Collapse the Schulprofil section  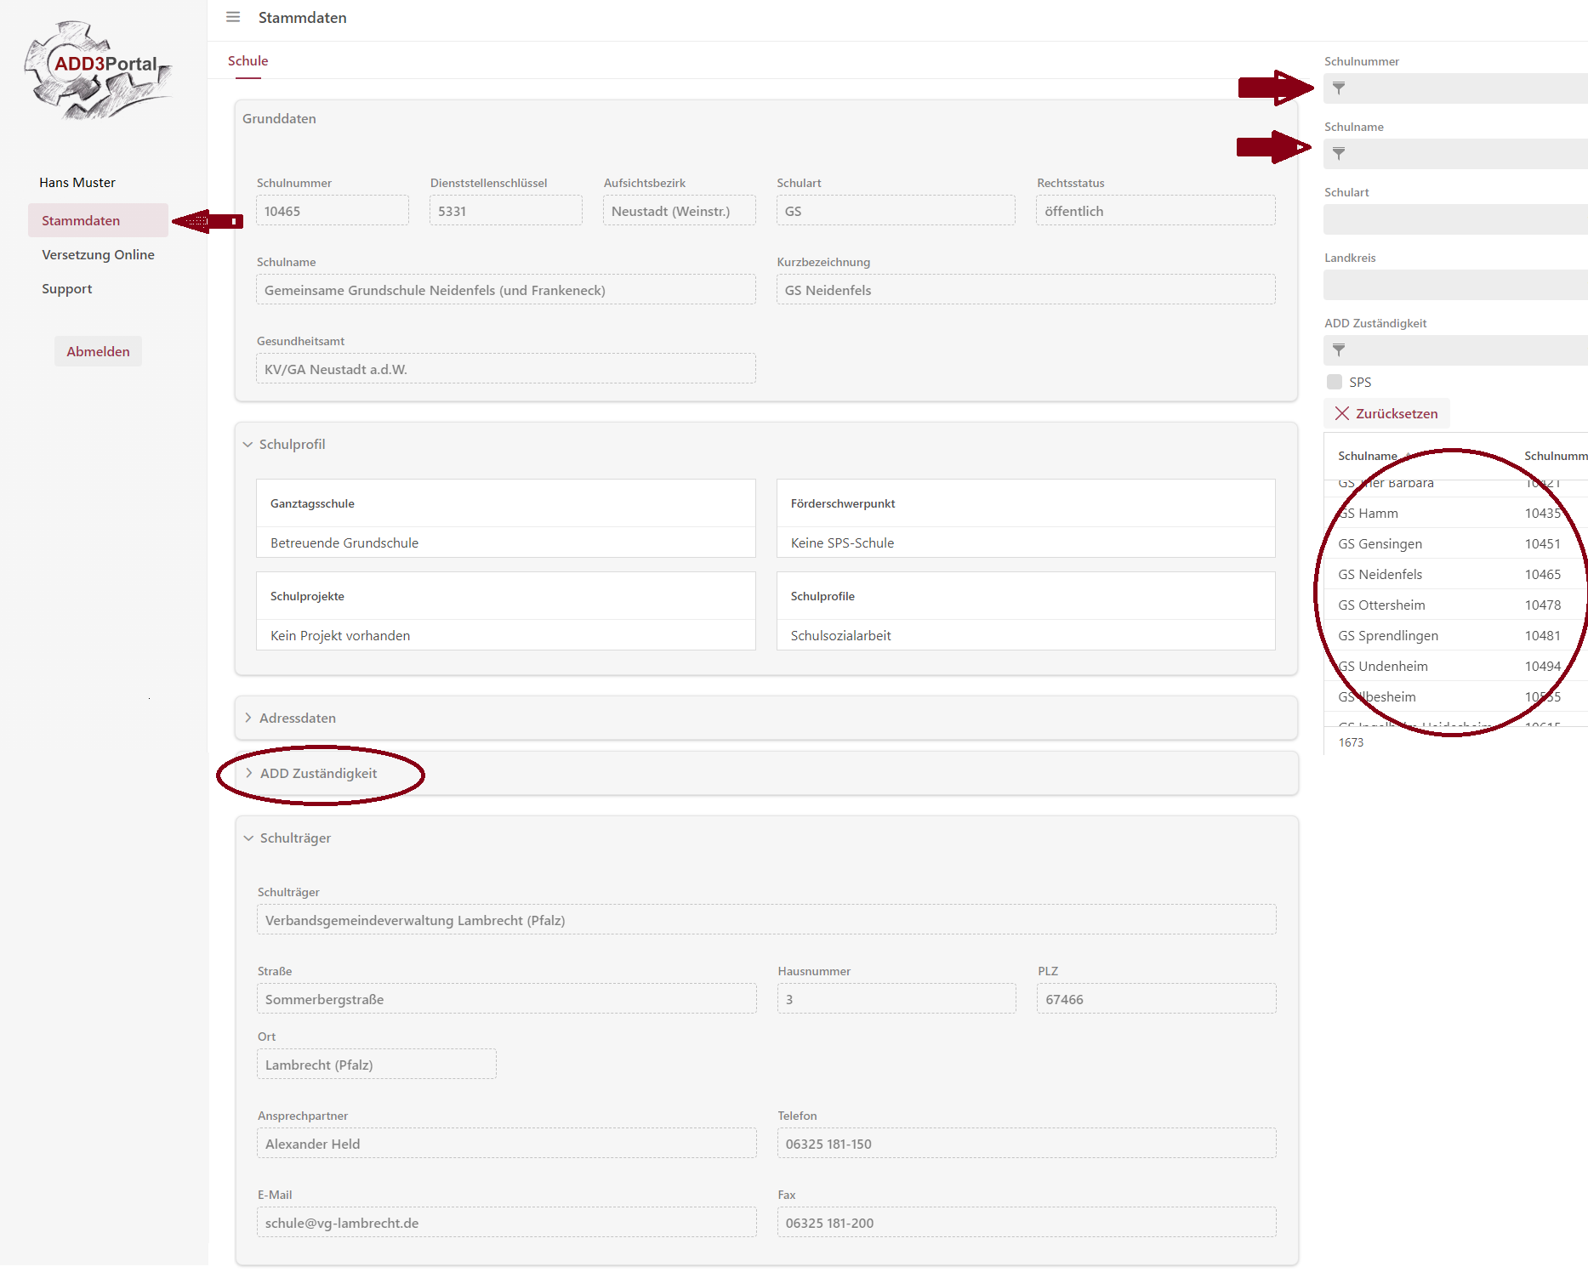point(248,445)
